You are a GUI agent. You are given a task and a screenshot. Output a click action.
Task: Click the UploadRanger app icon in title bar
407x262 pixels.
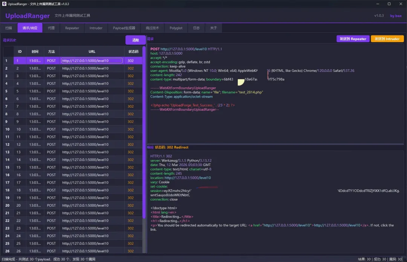(4, 4)
